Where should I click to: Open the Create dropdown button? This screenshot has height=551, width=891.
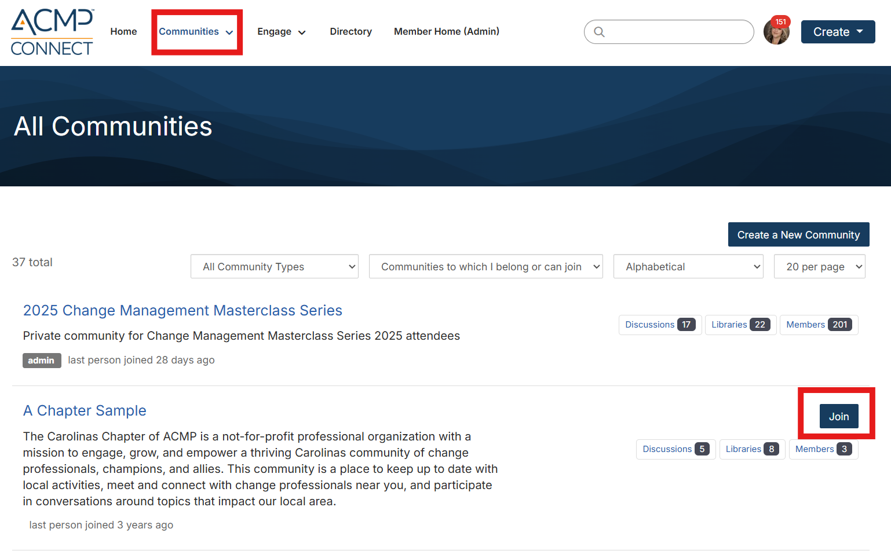(x=838, y=32)
